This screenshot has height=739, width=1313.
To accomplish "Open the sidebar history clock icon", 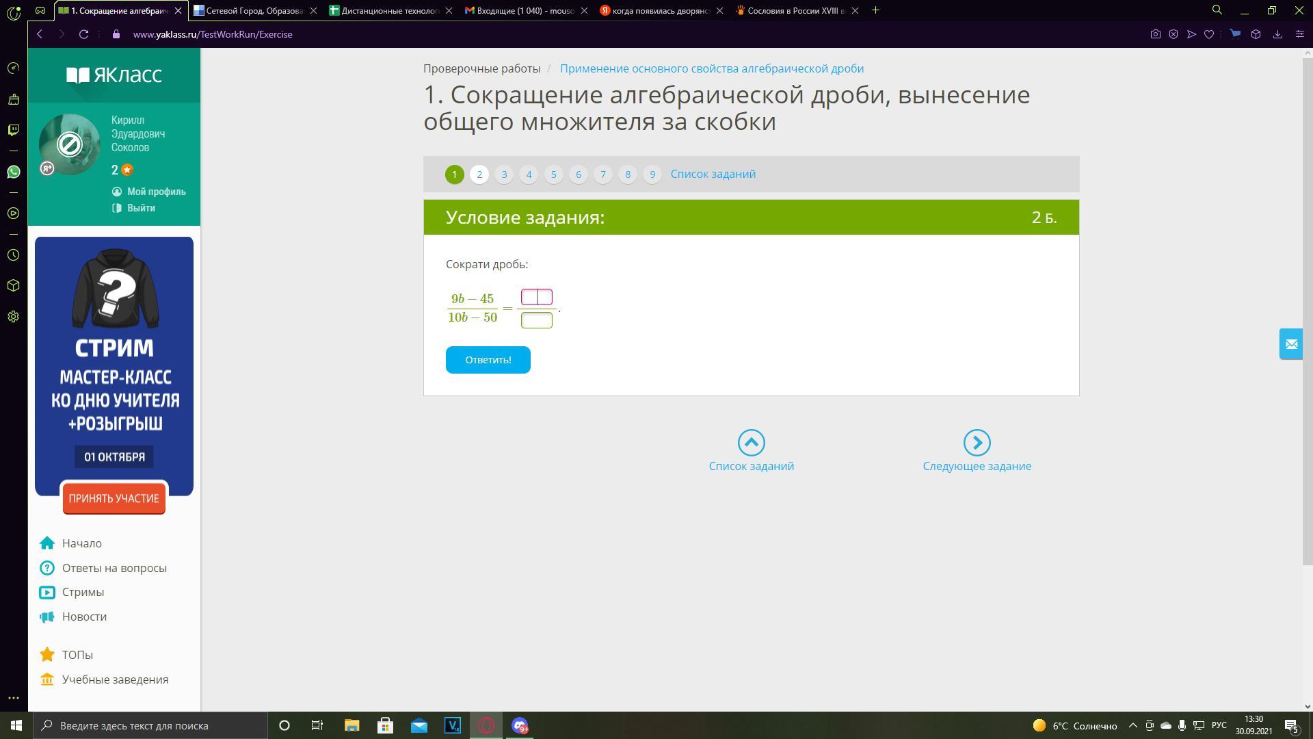I will pos(13,255).
